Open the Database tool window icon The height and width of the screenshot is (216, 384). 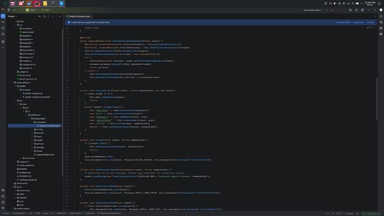click(381, 28)
